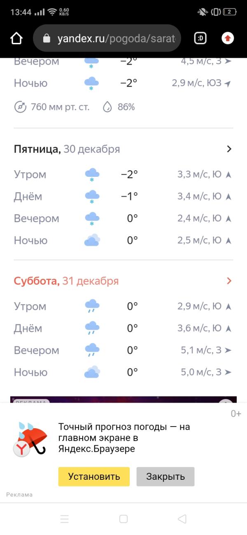This screenshot has height=535, width=247.
Task: Tap the address bar URL field
Action: point(116,39)
